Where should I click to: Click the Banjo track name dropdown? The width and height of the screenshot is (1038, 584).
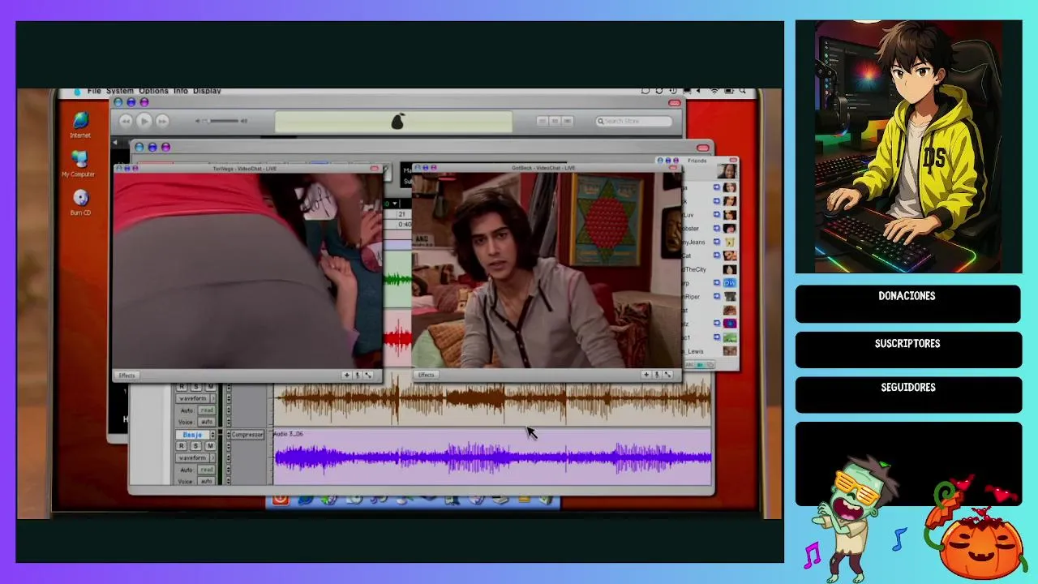coord(197,435)
